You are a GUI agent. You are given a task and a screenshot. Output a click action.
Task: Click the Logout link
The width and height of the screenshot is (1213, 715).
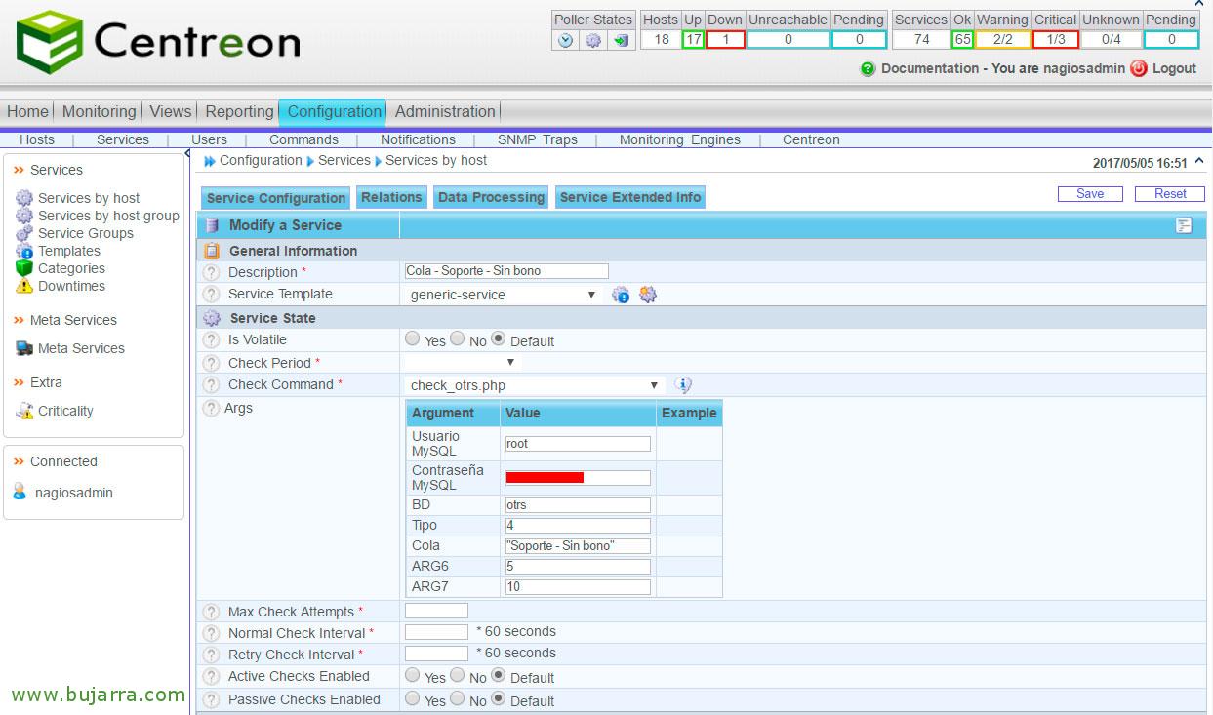[x=1174, y=68]
